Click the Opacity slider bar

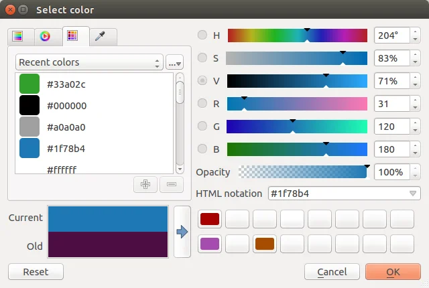(x=302, y=172)
